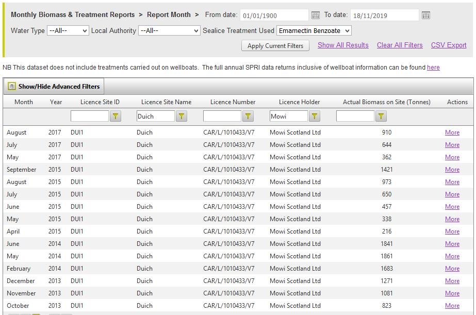Expand the Sealice Treatment Used dropdown

coord(314,31)
